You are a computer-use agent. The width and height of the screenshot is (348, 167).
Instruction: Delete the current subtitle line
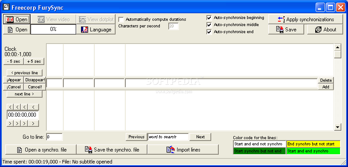pyautogui.click(x=326, y=80)
